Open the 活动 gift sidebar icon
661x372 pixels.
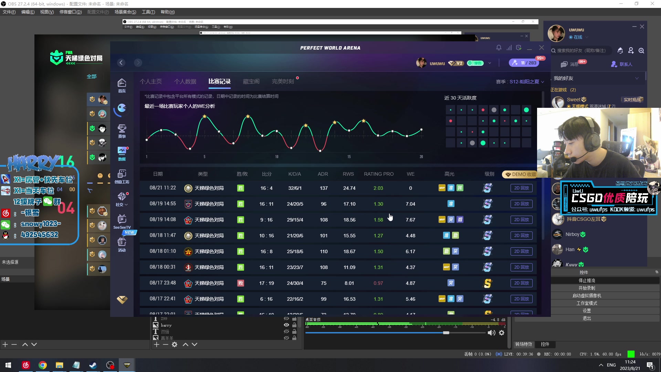[x=122, y=245]
